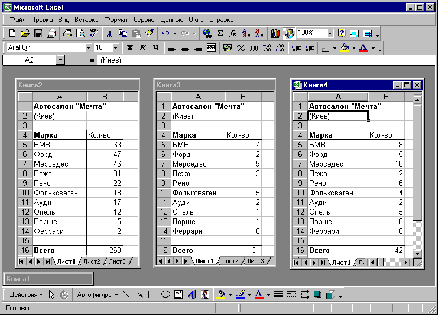Expand the font size dropdown
Image resolution: width=438 pixels, height=315 pixels.
coord(116,48)
